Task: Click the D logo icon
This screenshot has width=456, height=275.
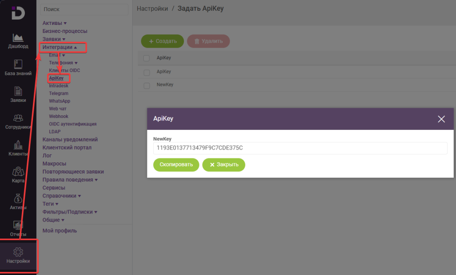Action: 18,13
